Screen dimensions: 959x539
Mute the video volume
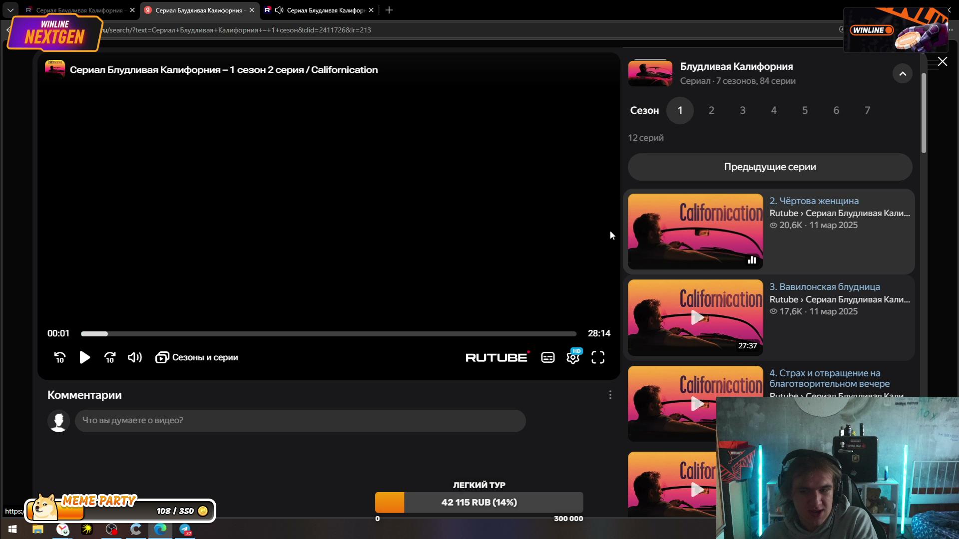(x=135, y=357)
